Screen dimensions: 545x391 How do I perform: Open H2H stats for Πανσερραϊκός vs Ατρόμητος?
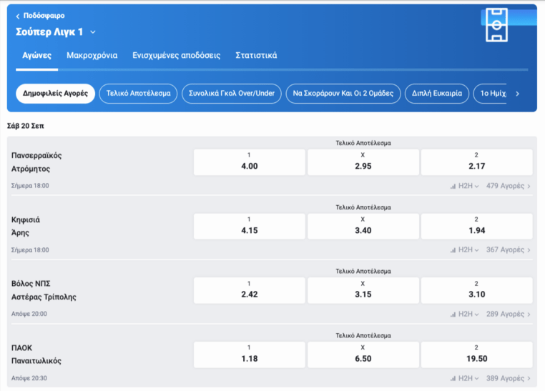(x=464, y=186)
